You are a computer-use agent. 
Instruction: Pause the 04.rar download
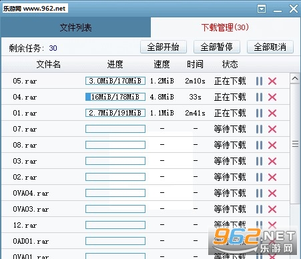pyautogui.click(x=259, y=97)
